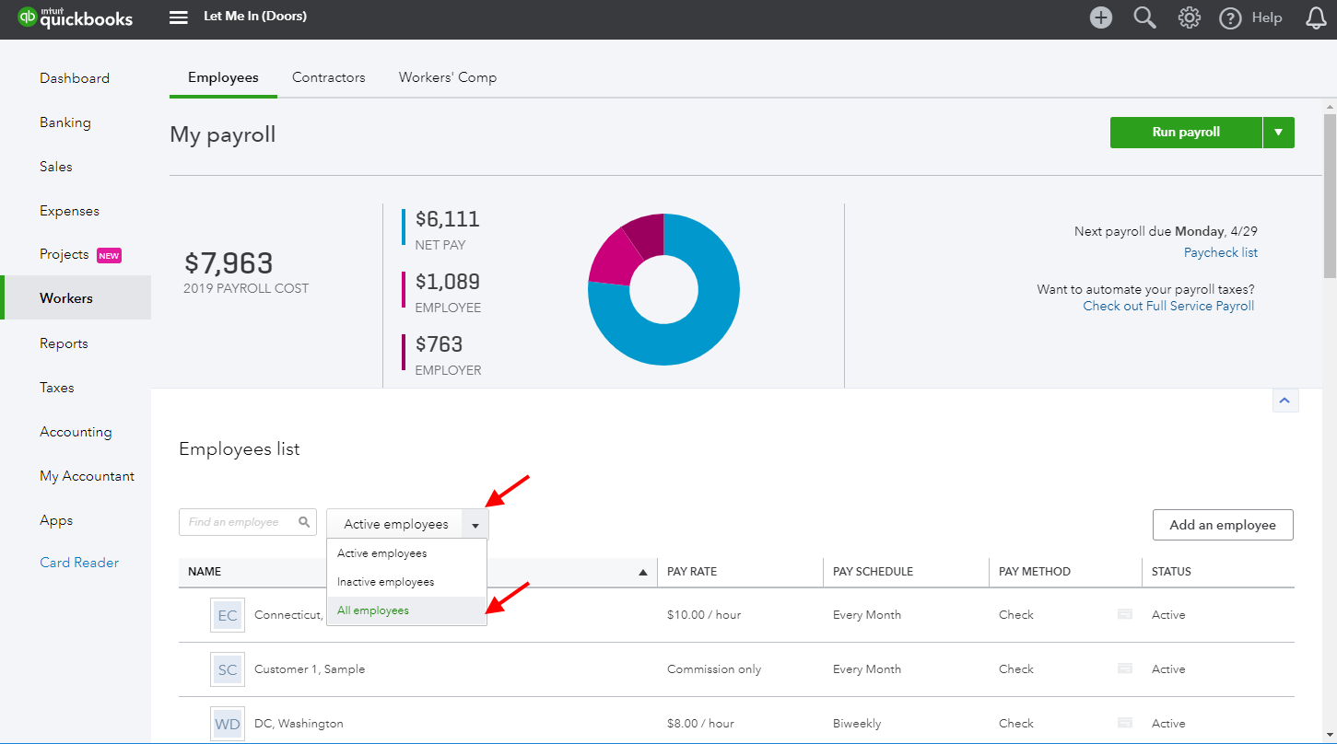Click Add an employee button

click(1223, 525)
